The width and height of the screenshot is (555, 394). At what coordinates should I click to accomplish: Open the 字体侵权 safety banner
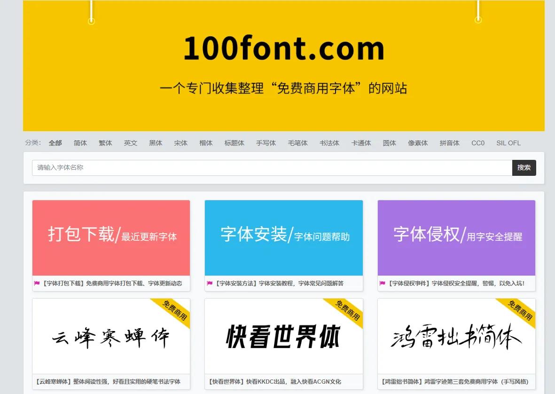coord(456,237)
